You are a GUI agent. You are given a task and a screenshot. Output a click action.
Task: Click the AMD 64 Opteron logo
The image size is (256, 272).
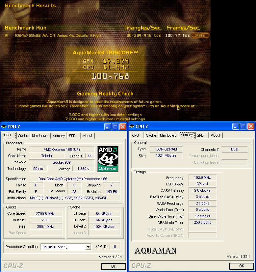tap(108, 159)
